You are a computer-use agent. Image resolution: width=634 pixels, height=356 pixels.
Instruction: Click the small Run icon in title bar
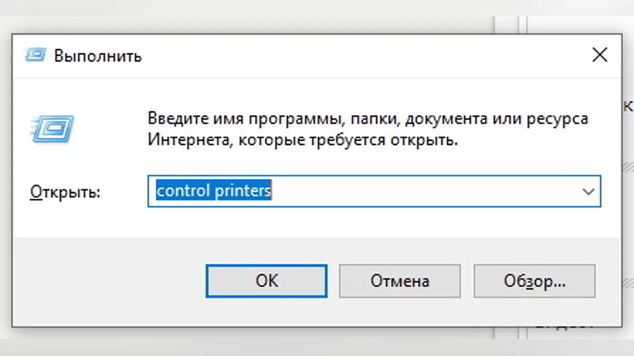[35, 55]
